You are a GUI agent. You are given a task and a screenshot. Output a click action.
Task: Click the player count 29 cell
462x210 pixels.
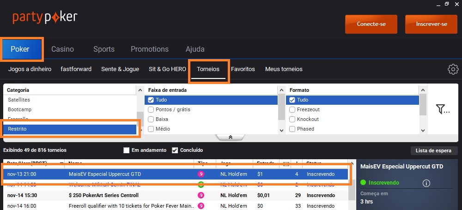click(x=298, y=195)
